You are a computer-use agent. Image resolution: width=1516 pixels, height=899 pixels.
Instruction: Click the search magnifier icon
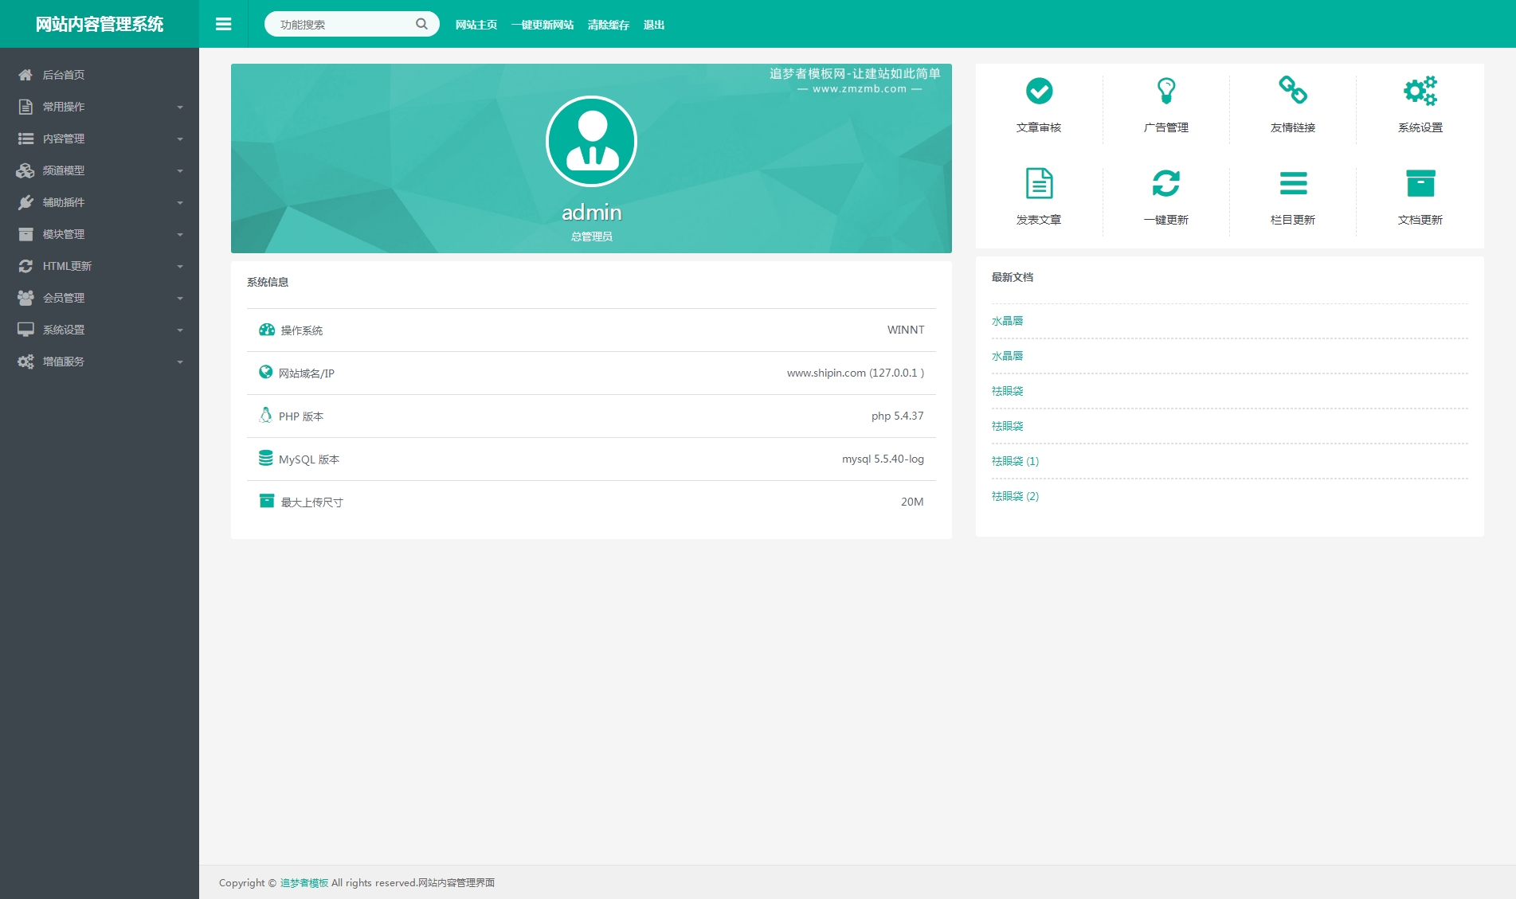coord(421,25)
